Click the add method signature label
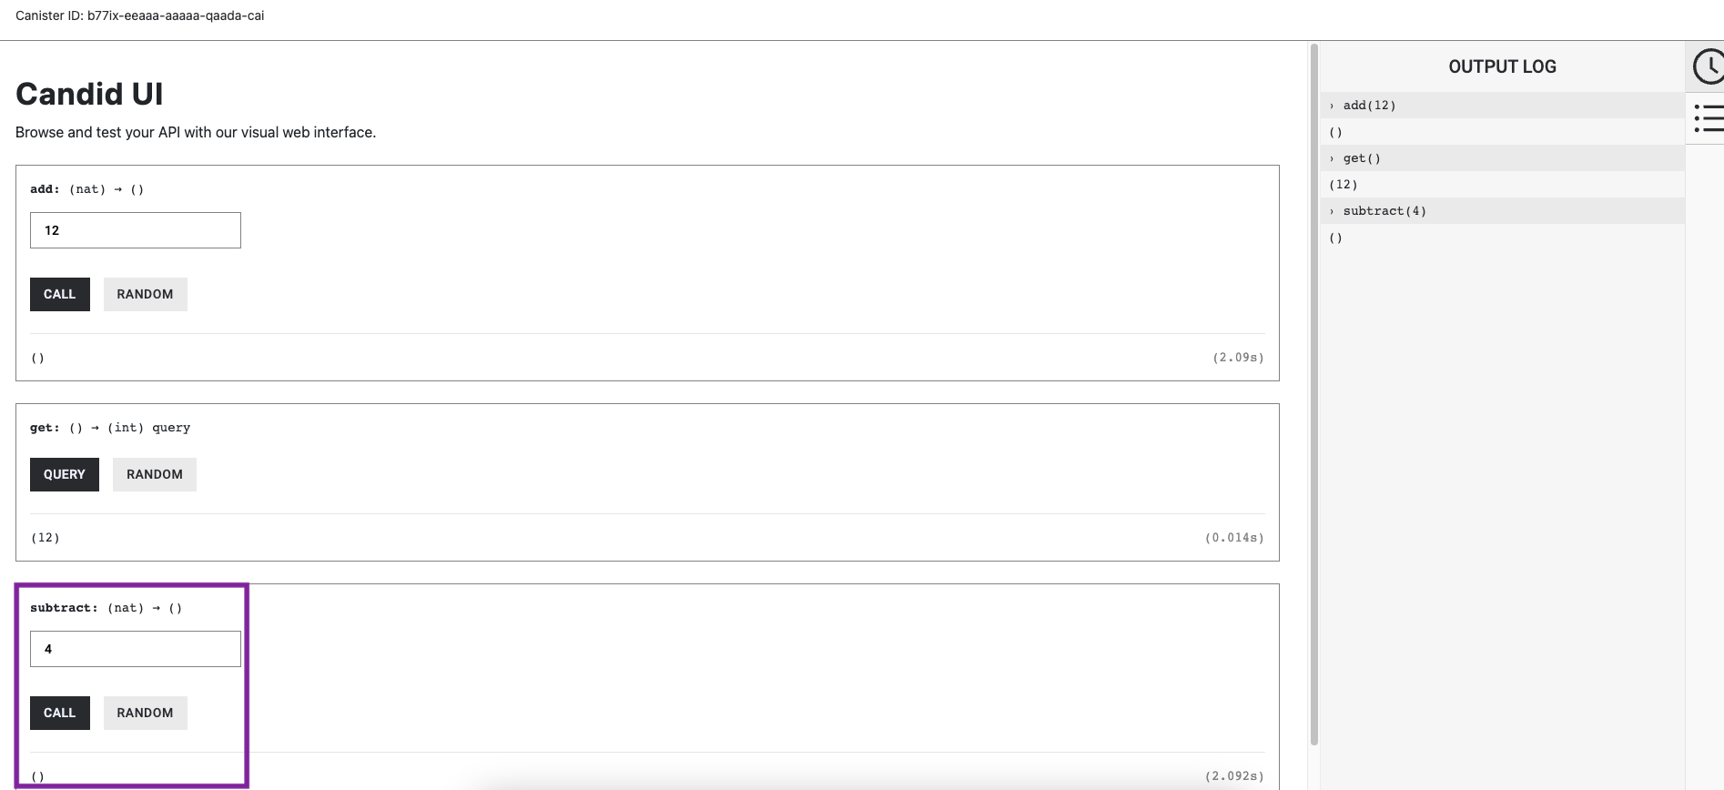 coord(86,189)
